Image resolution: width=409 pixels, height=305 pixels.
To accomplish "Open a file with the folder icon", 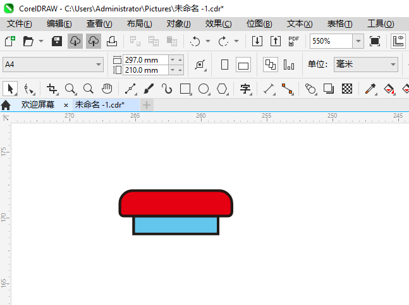I will tap(28, 41).
